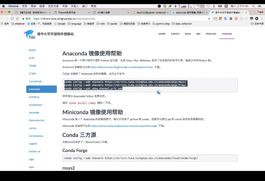The height and width of the screenshot is (181, 265).
Task: Open the 数据库 bookmarks folder
Action: tap(89, 24)
